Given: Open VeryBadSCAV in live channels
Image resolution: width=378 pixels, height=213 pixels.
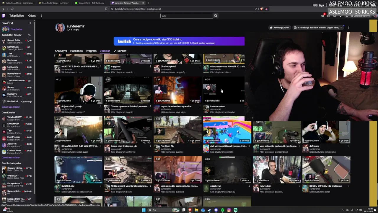Looking at the screenshot, I should point(17,118).
